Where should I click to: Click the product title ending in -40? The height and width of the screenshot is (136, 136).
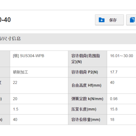click(x=5, y=20)
